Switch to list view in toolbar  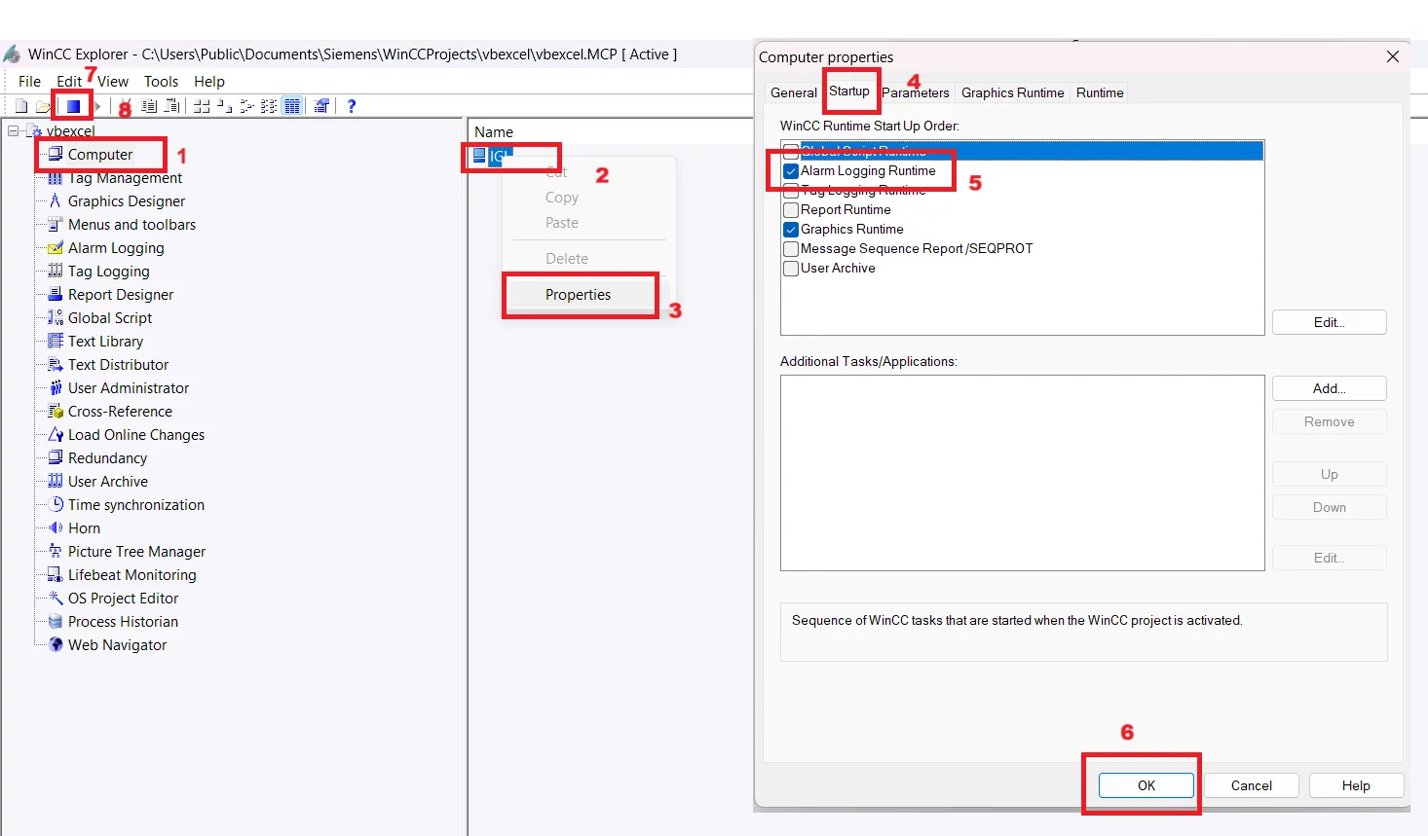(x=246, y=106)
